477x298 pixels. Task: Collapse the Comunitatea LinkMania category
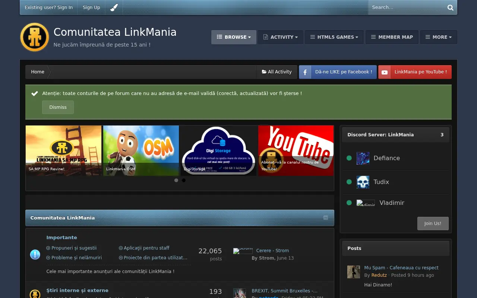[326, 218]
